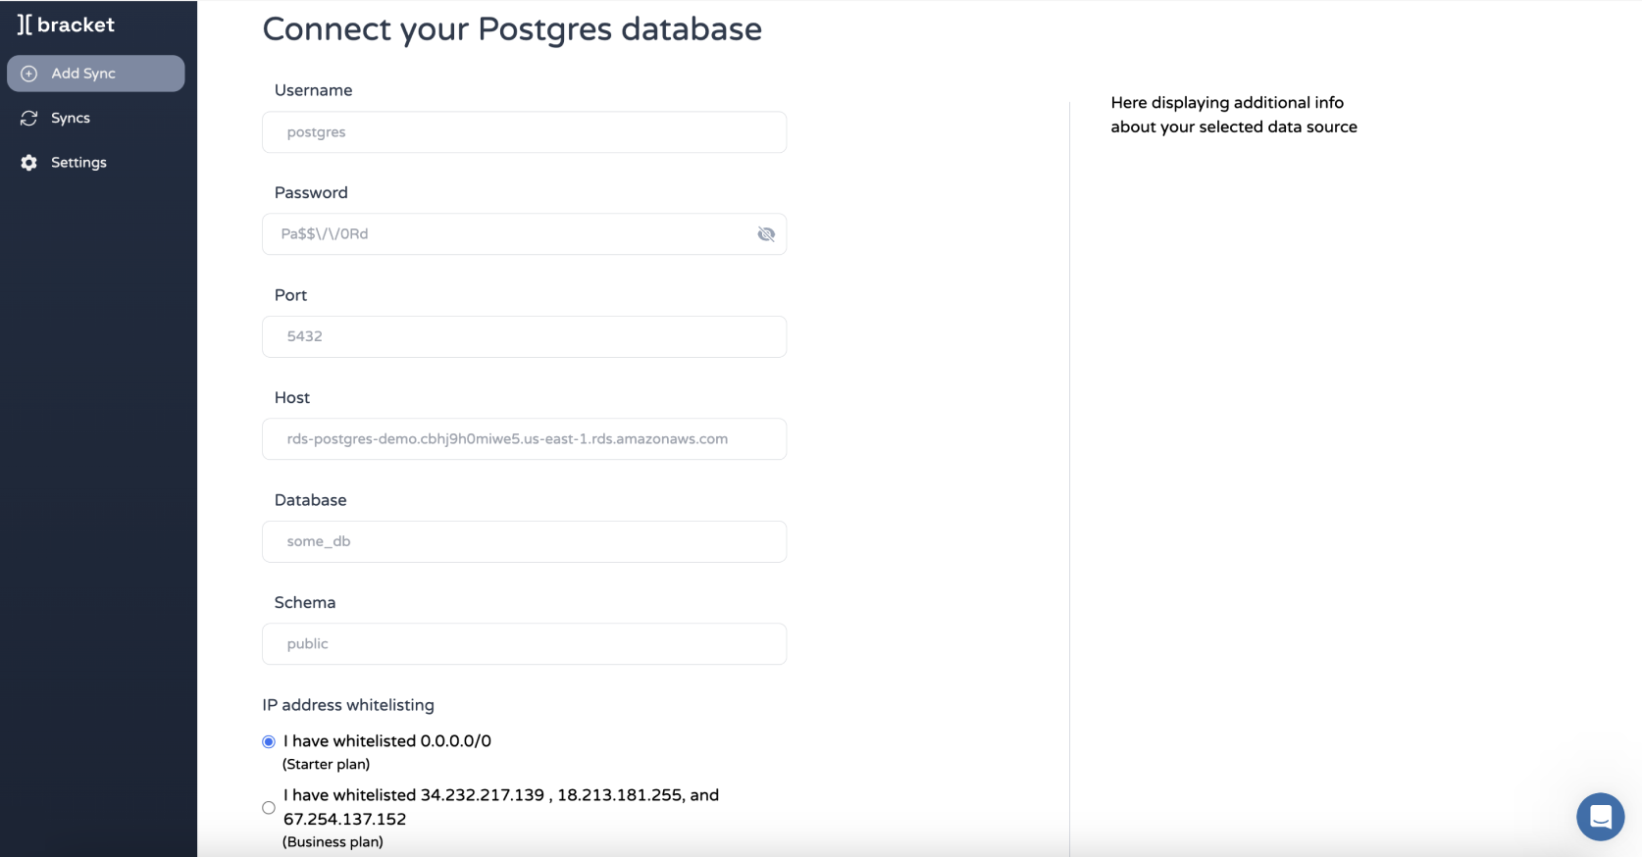
Task: Click the 'Password' field label
Action: pos(311,192)
